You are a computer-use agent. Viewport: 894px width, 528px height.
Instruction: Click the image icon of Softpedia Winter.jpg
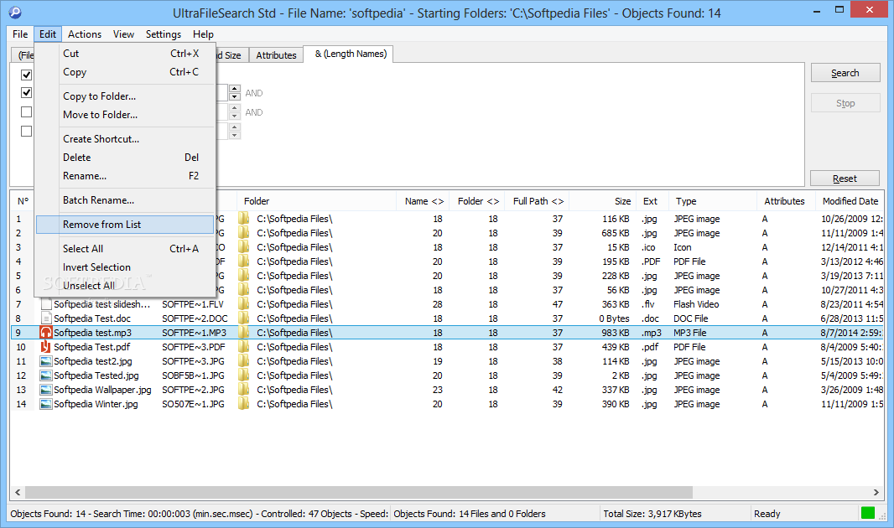45,404
